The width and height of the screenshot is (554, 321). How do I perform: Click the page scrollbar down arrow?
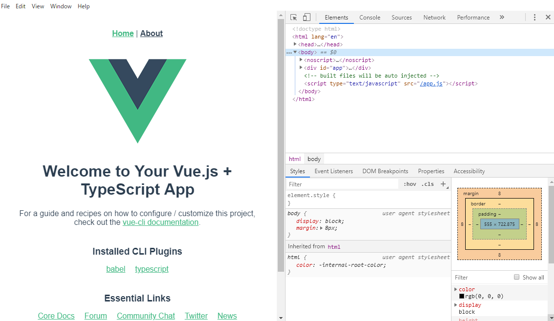coord(281,318)
